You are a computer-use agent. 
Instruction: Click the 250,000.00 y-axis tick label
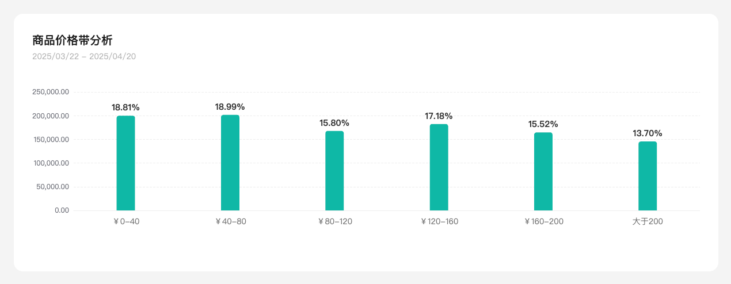[51, 92]
